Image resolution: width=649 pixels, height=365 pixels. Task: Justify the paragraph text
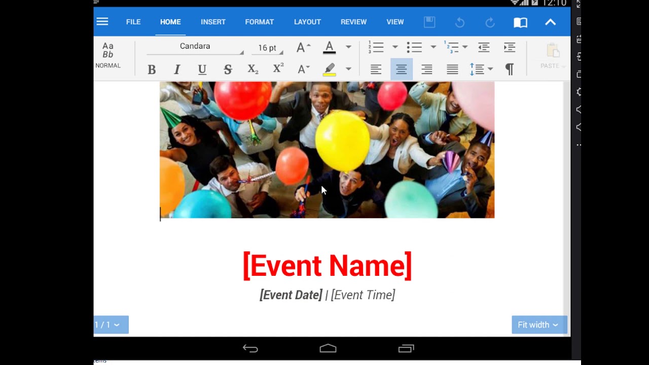coord(452,69)
